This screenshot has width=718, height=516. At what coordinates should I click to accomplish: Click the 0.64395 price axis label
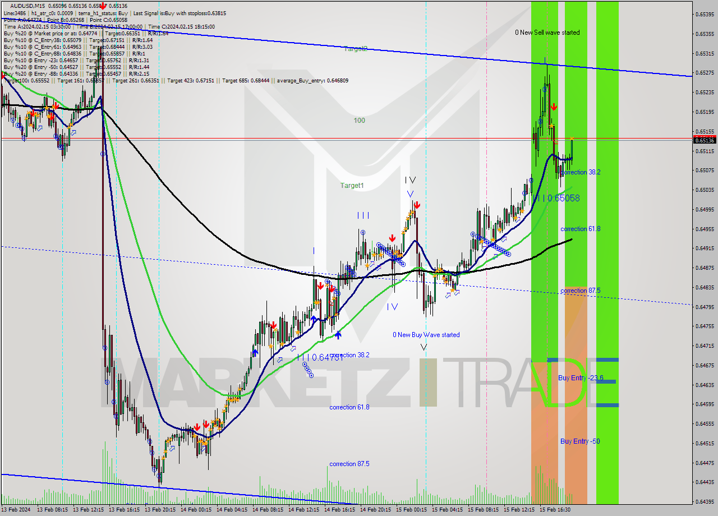pos(704,501)
